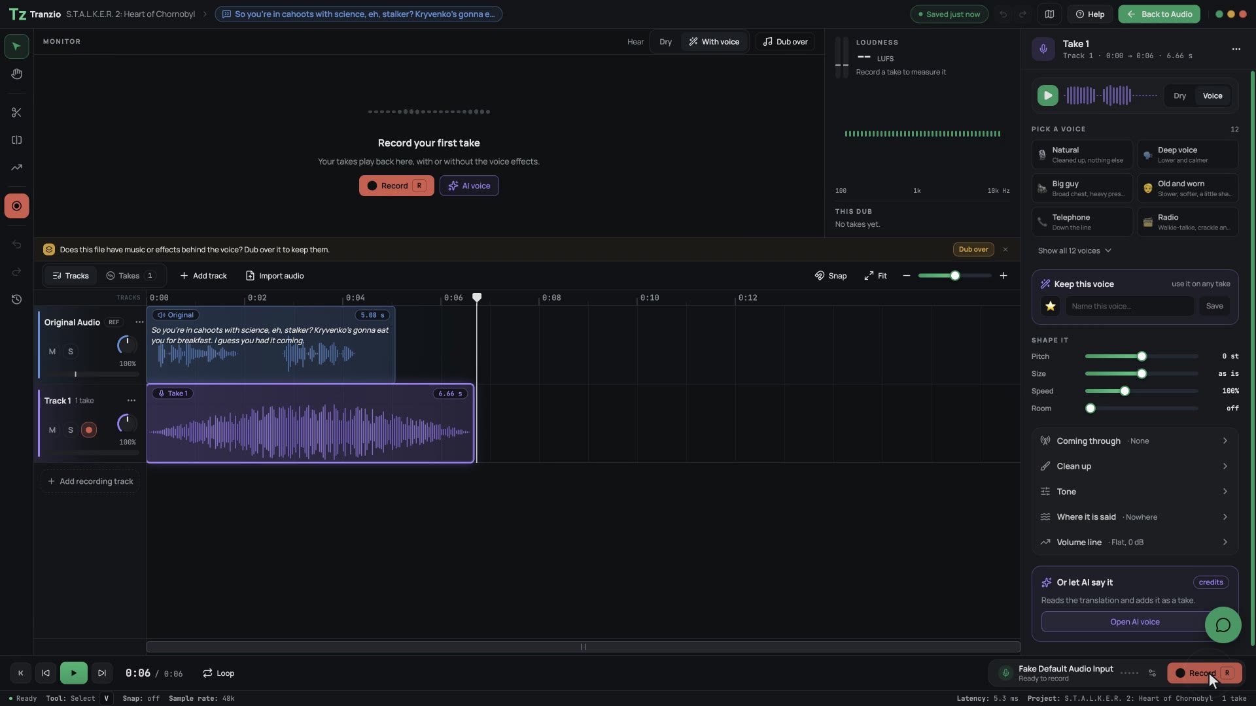This screenshot has height=706, width=1256.
Task: Expand the Coming through section
Action: click(x=1134, y=441)
